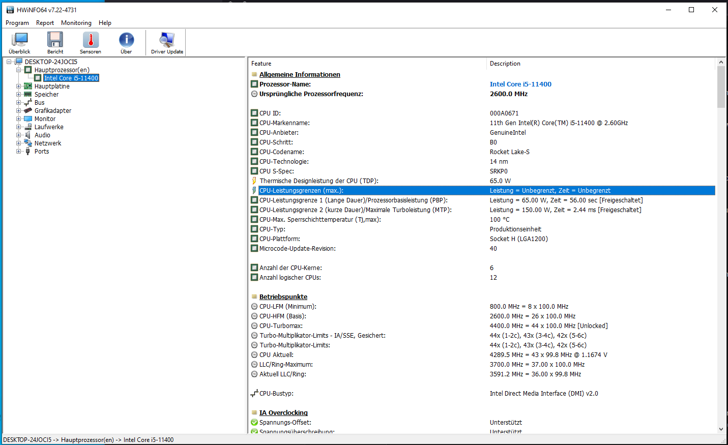The height and width of the screenshot is (445, 728).
Task: Click the speaker icon beside Audio
Action: (28, 135)
